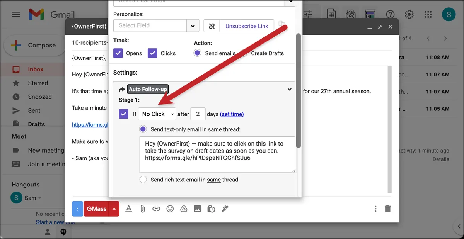Image resolution: width=464 pixels, height=239 pixels.
Task: Open Hangouts conversations bubble icon
Action: (63, 232)
